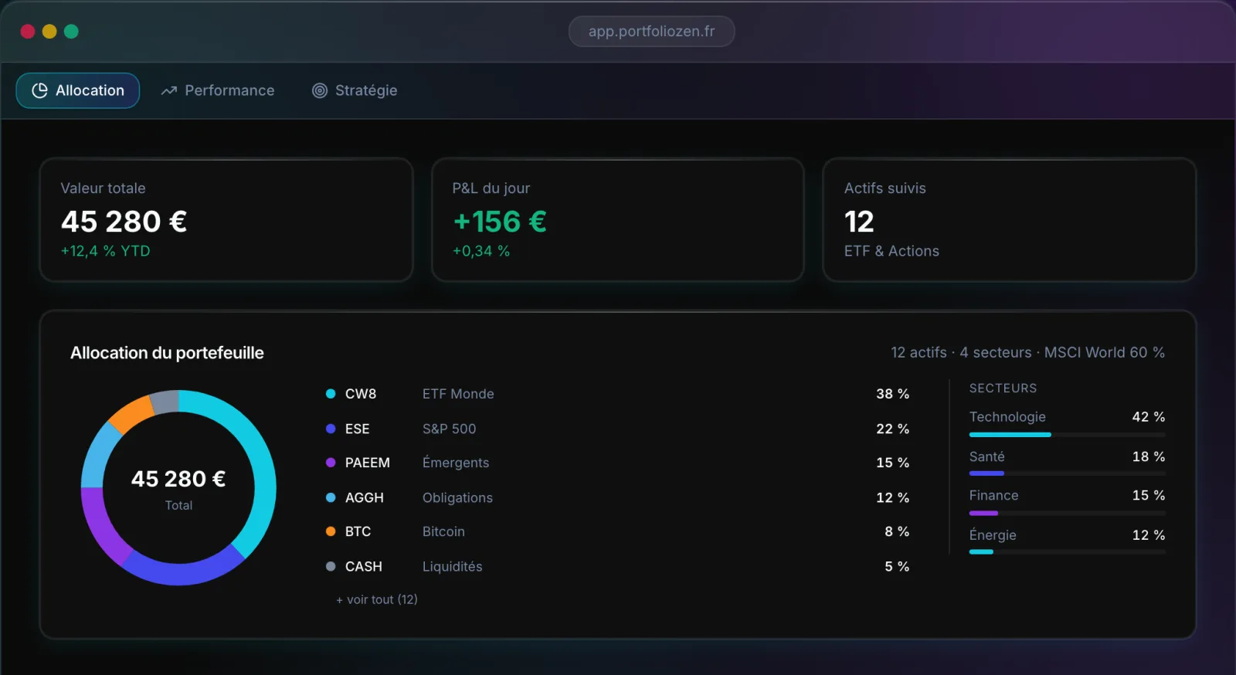Open the P&L du jour card
The height and width of the screenshot is (675, 1236).
click(x=618, y=220)
